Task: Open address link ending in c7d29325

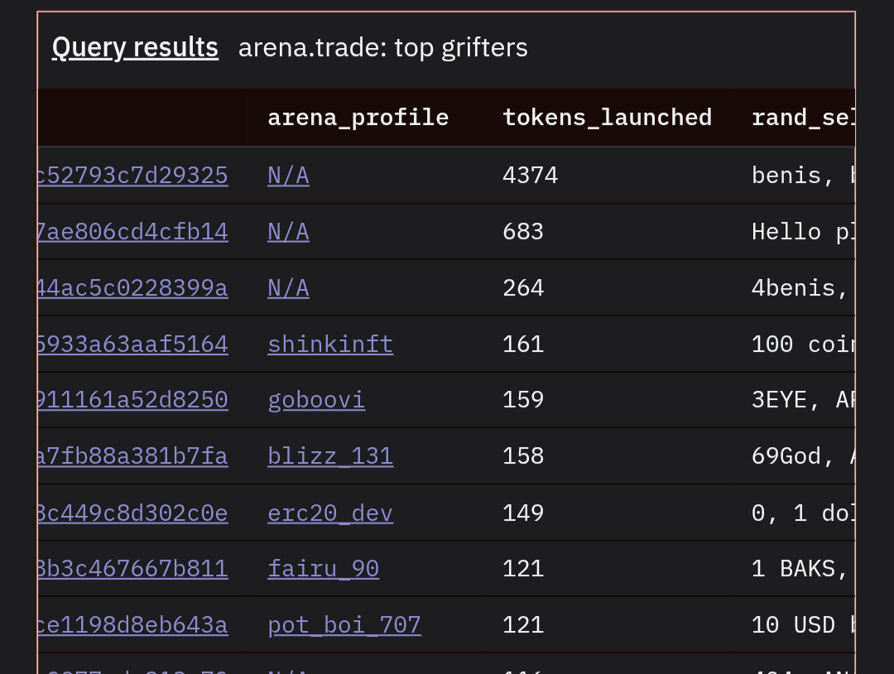Action: tap(133, 176)
